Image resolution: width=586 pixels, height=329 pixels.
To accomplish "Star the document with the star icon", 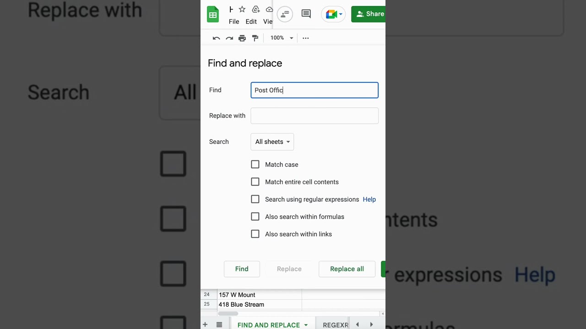I will pos(242,10).
